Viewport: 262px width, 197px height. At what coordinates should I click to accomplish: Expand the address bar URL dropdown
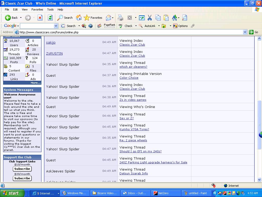point(245,32)
